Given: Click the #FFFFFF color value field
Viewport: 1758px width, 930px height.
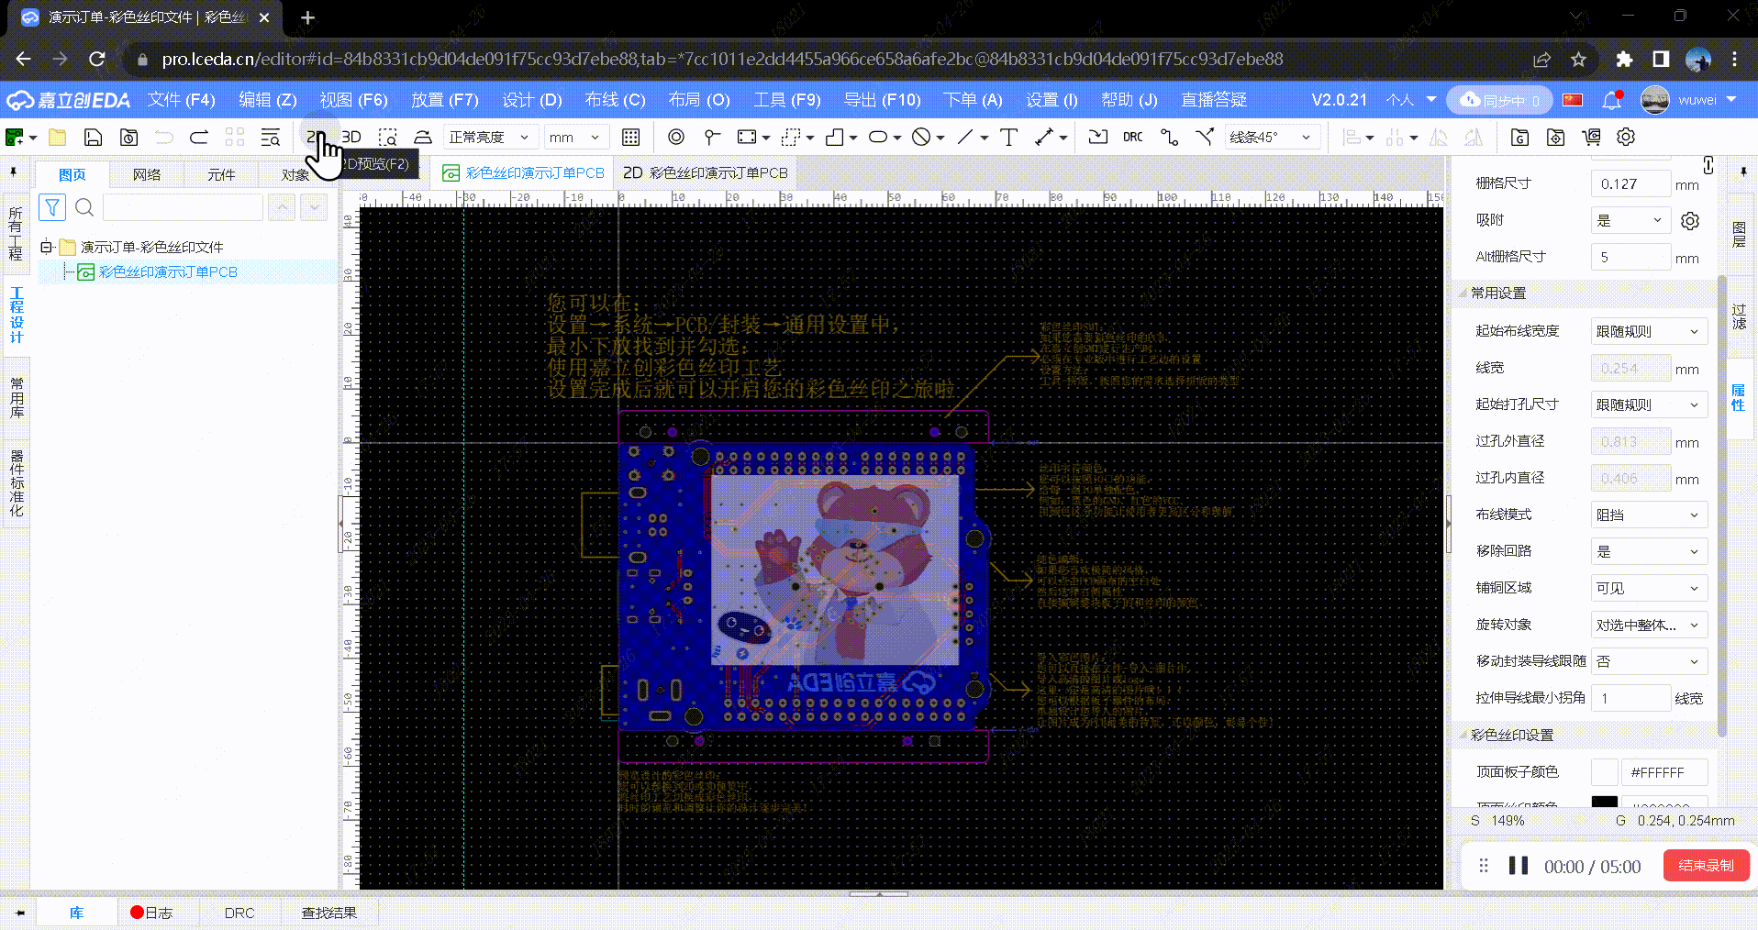Looking at the screenshot, I should point(1664,772).
